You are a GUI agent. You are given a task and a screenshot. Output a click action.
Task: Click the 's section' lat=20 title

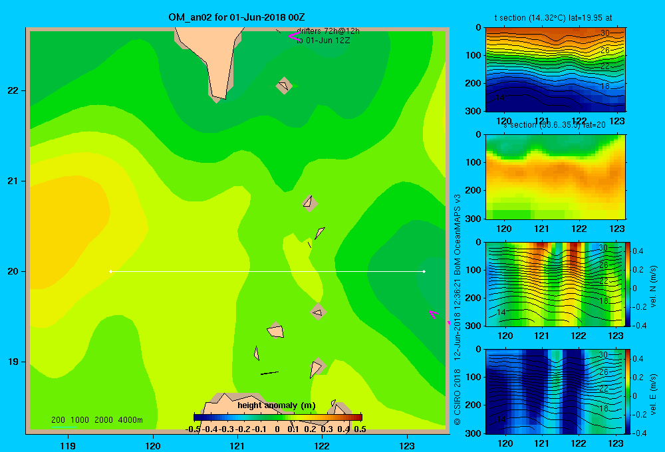(x=555, y=125)
